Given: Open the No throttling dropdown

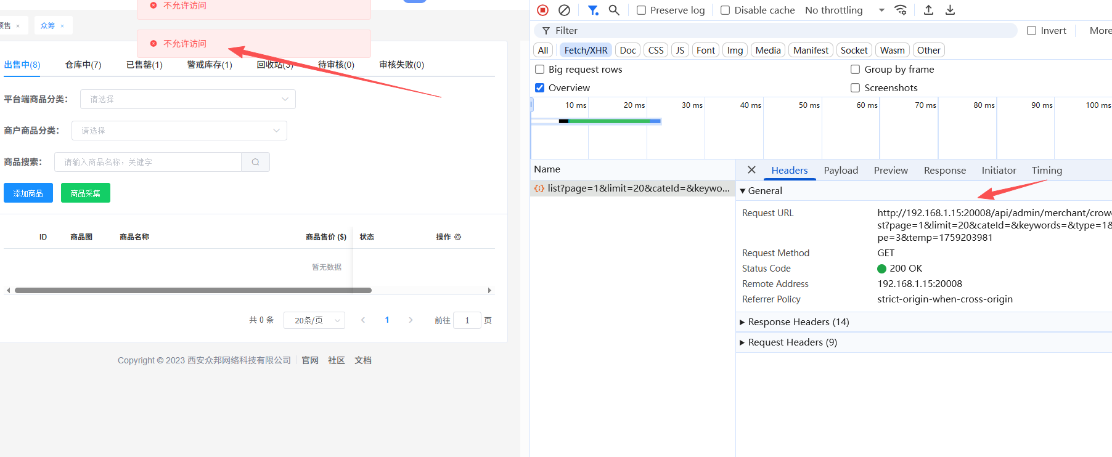Looking at the screenshot, I should tap(844, 10).
